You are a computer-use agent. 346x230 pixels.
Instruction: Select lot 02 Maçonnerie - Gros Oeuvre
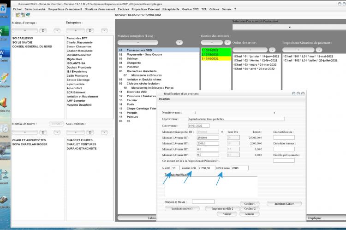pos(159,54)
